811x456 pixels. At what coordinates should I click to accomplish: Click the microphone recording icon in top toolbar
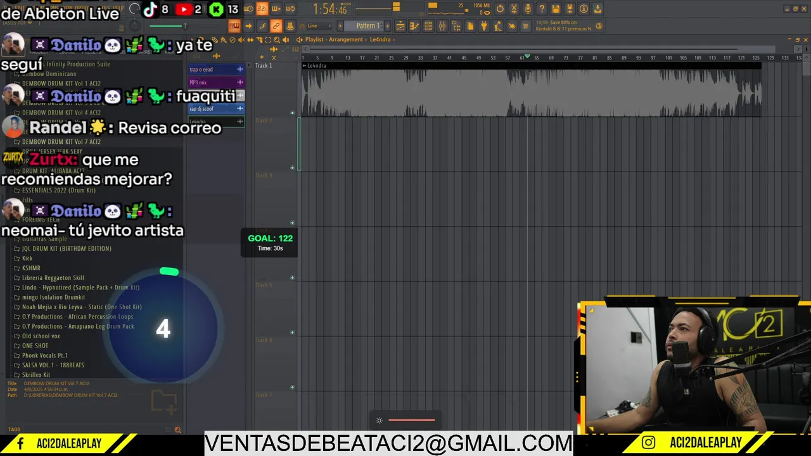[x=528, y=9]
